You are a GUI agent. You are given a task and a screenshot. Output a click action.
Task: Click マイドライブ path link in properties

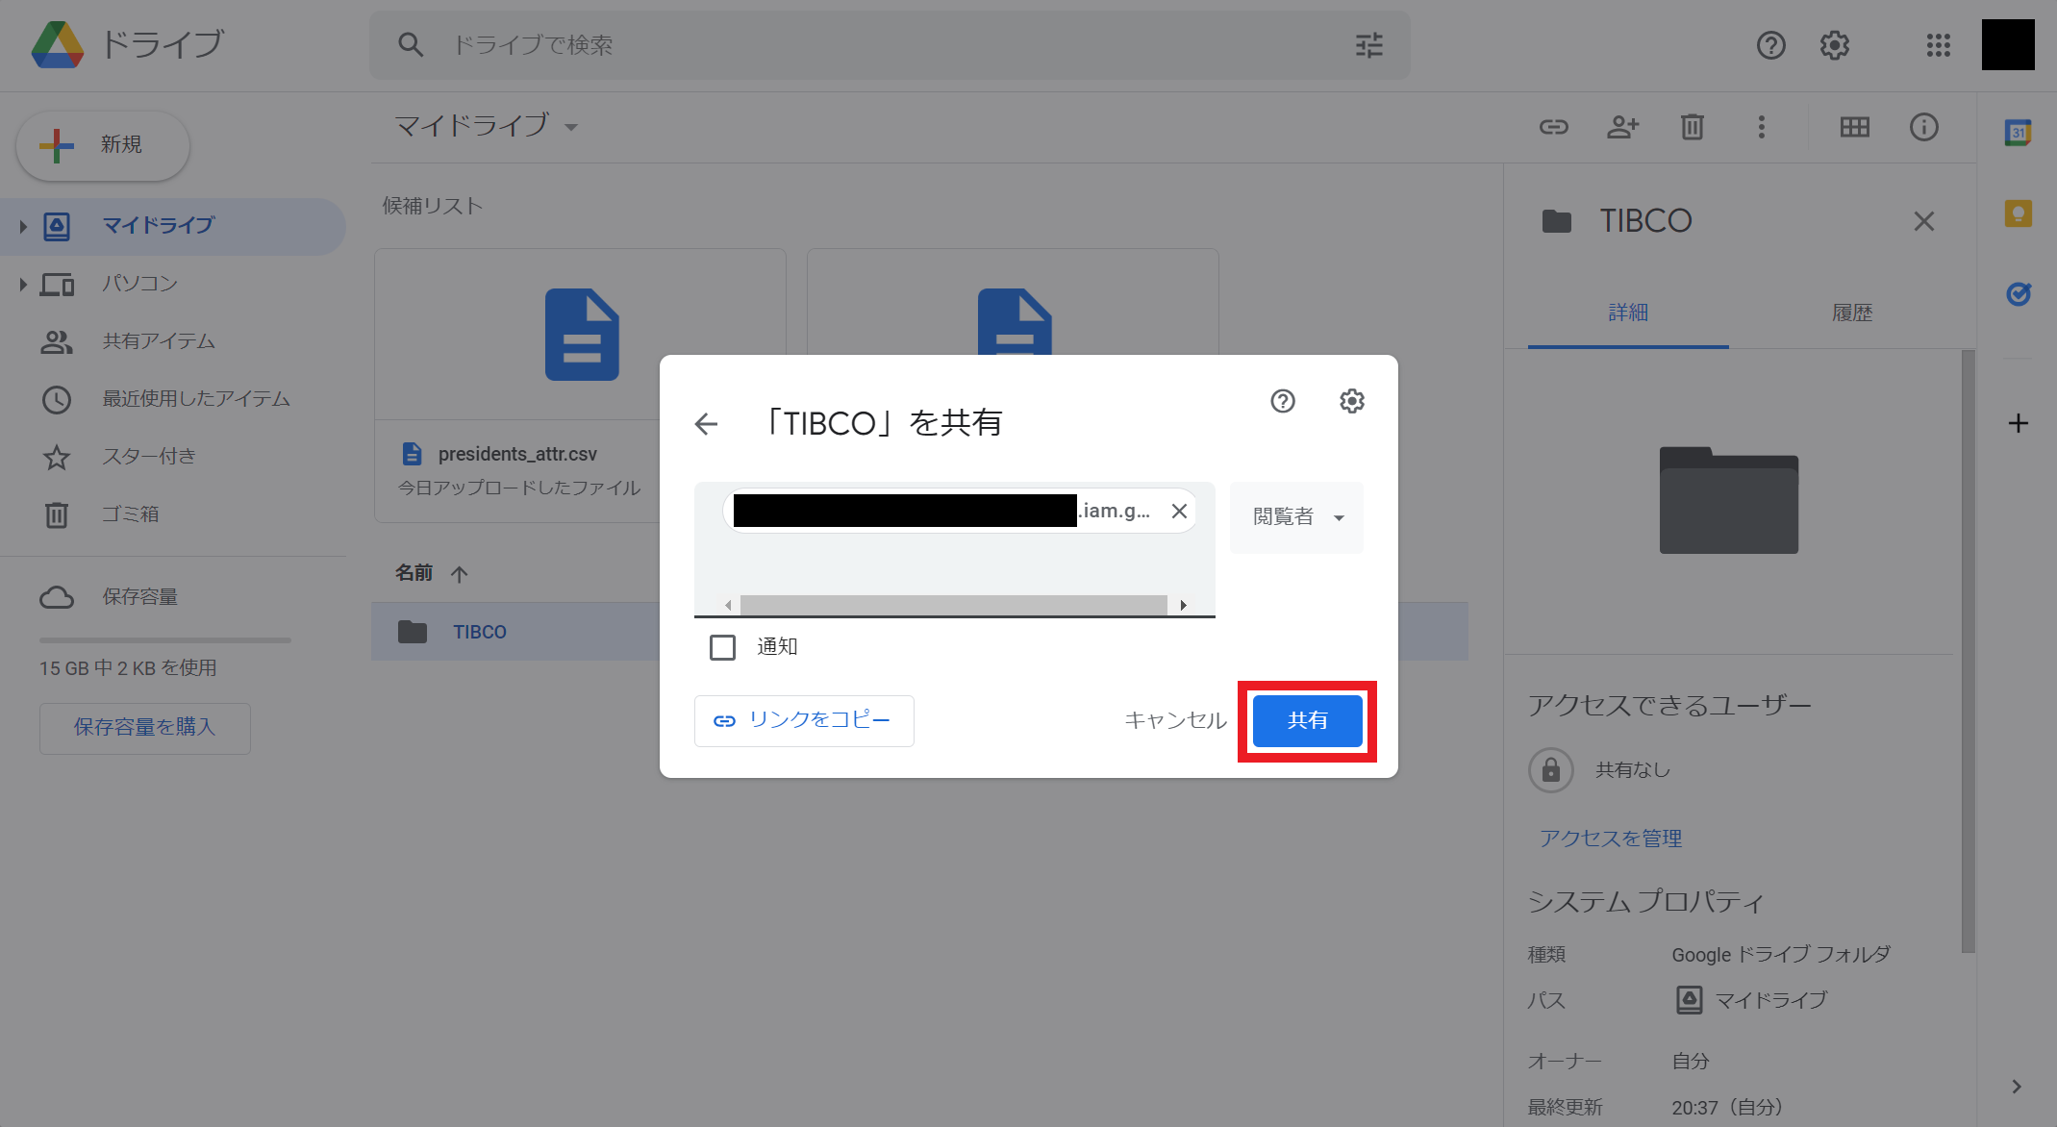(x=1751, y=1000)
